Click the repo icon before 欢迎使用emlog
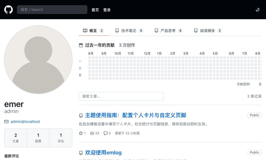Image resolution: width=266 pixels, height=160 pixels. [81, 153]
